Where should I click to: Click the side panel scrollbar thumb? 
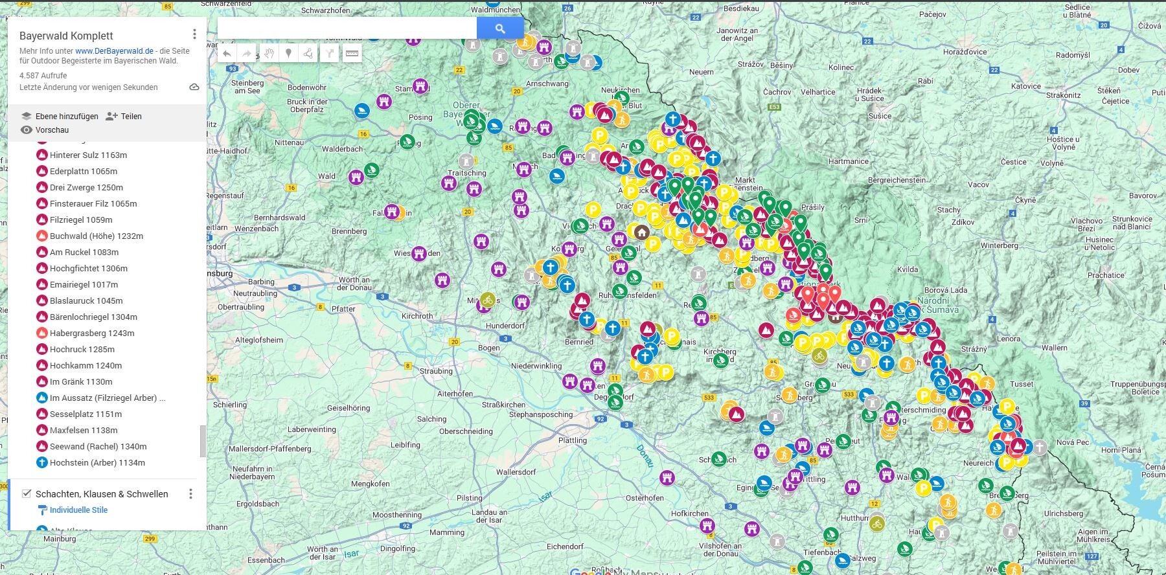coord(203,441)
